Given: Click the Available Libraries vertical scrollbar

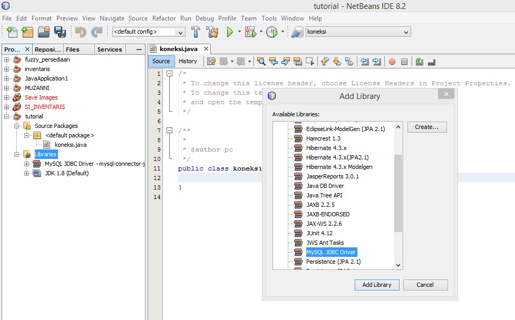Looking at the screenshot, I should [x=398, y=194].
